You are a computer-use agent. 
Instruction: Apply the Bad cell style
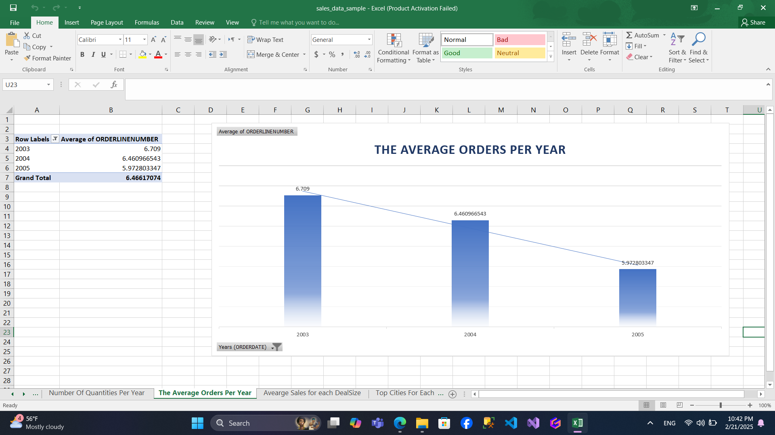[520, 39]
